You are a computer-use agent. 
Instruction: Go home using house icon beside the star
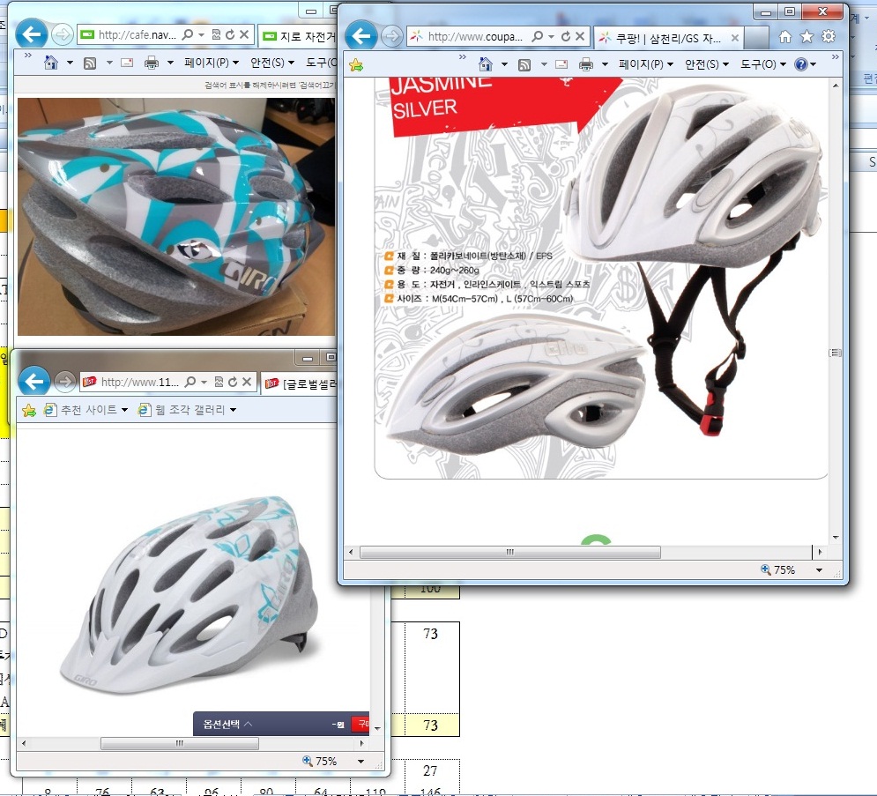(x=785, y=37)
